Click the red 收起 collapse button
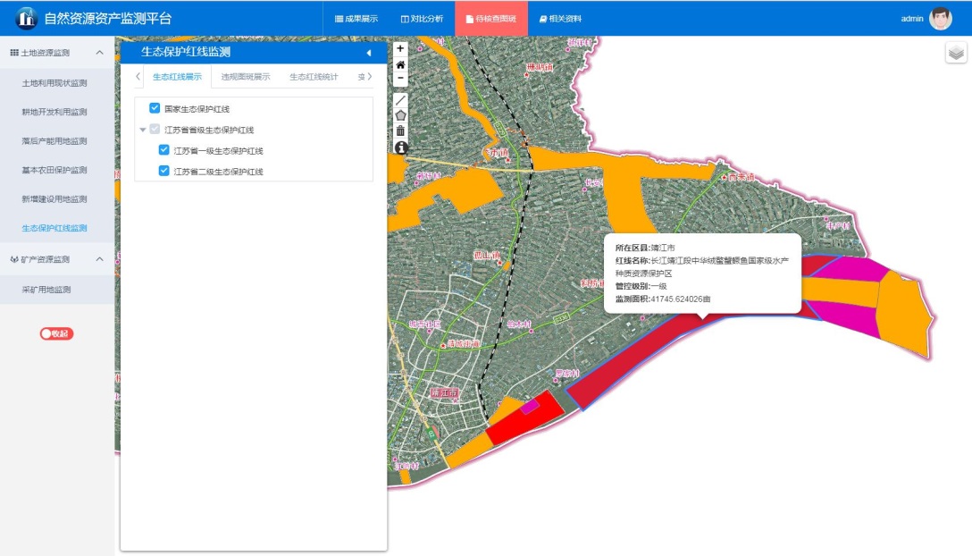 (x=56, y=333)
